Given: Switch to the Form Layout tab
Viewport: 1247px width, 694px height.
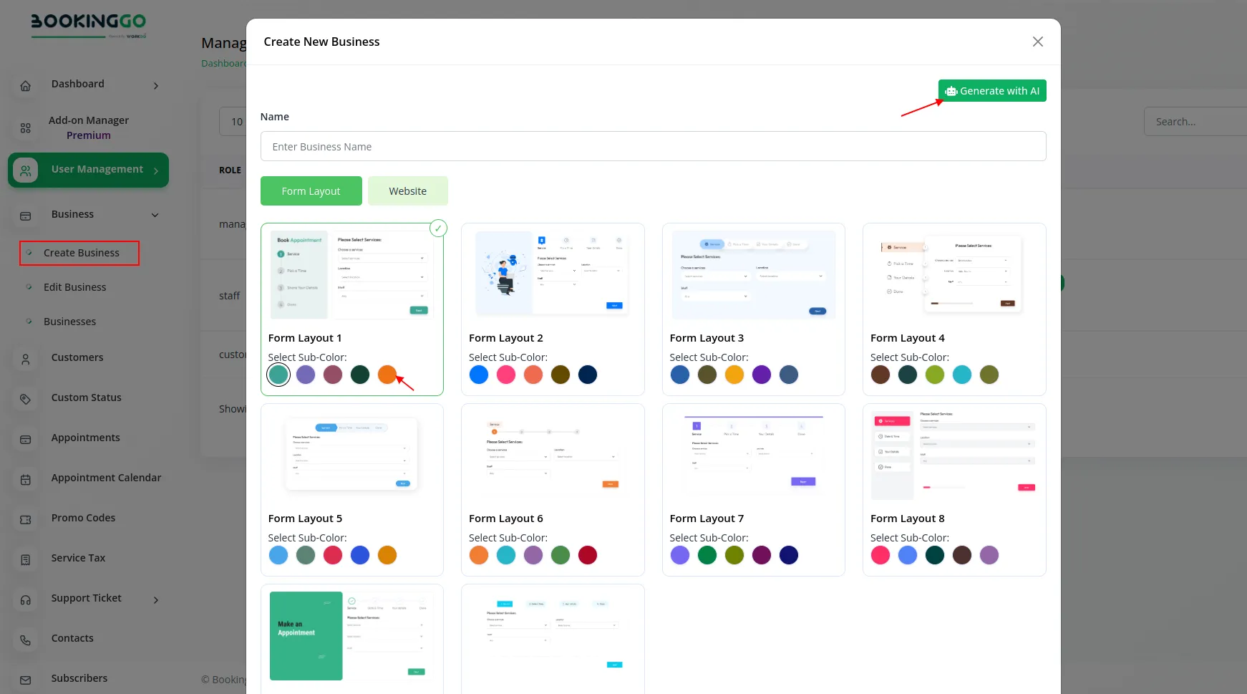Looking at the screenshot, I should coord(311,191).
